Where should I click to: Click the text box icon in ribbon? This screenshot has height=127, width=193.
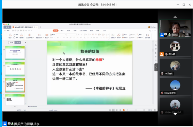click(113, 35)
